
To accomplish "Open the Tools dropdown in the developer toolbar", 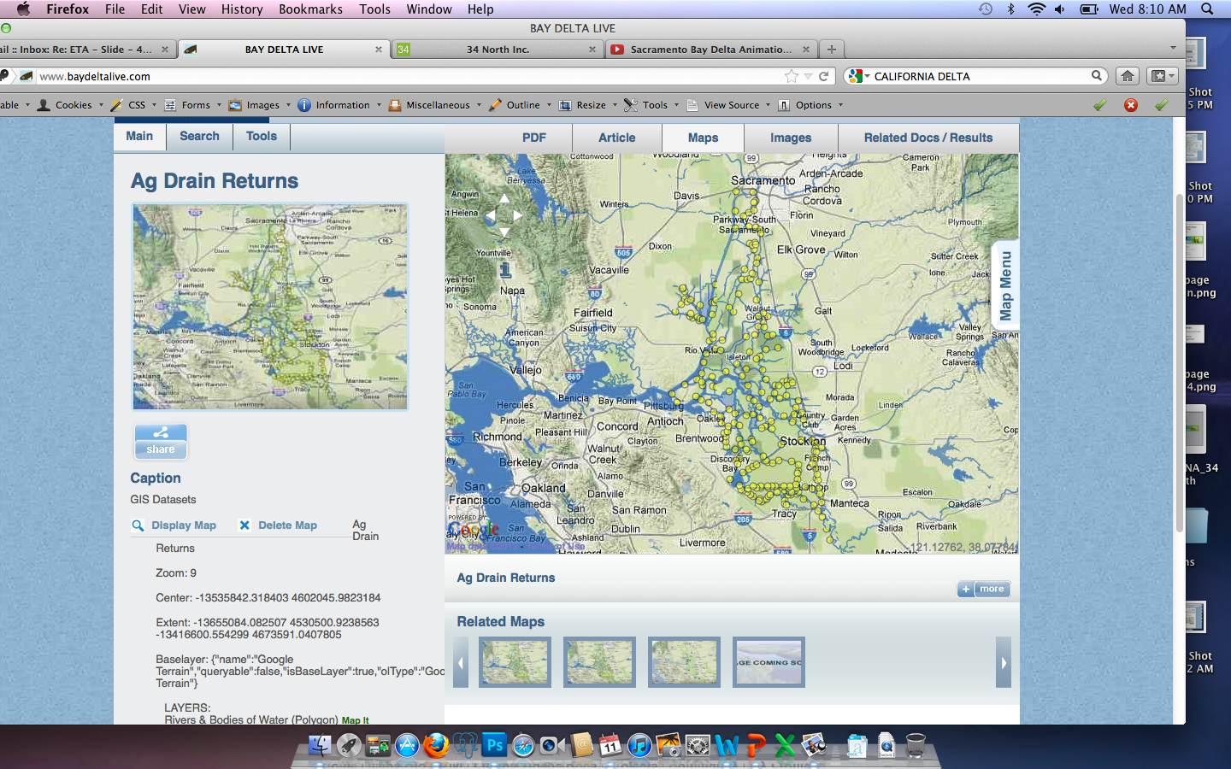I will coord(652,105).
